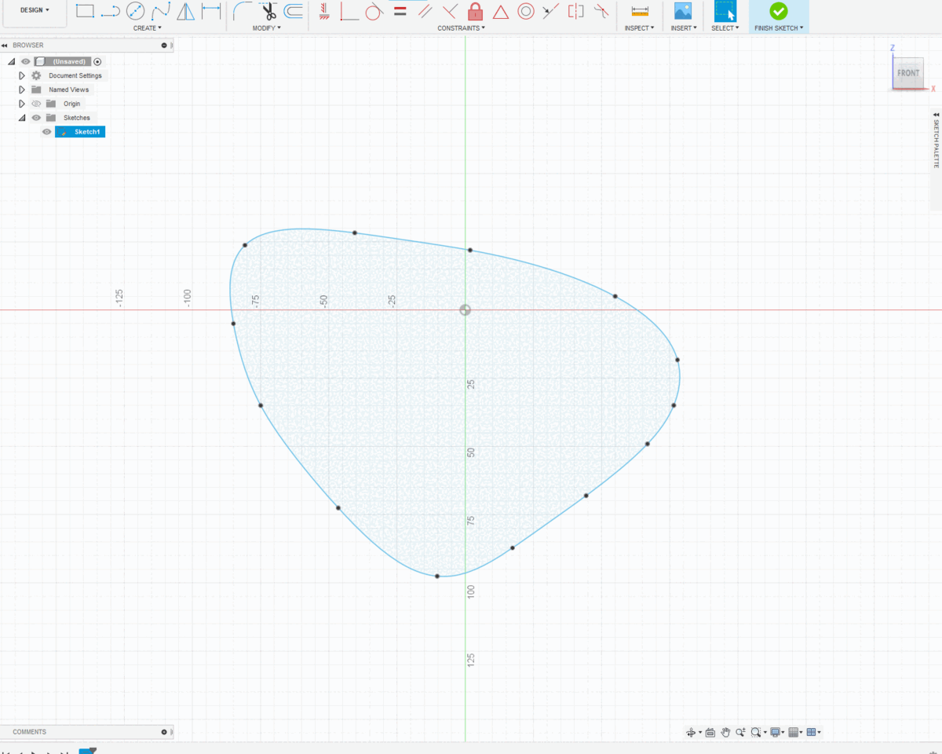Toggle visibility of the Sketches folder
The image size is (942, 754).
(x=36, y=118)
